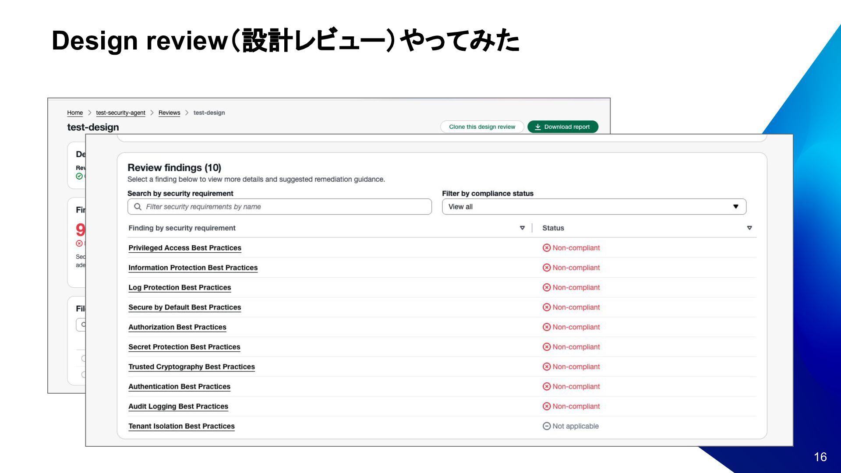This screenshot has height=473, width=841.
Task: Open the Home breadcrumb link
Action: 75,113
